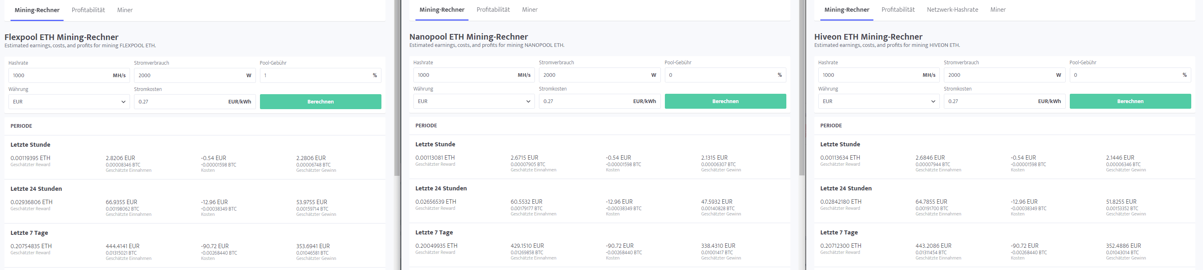Open Mining-Rechner tab in Nanopool panel
1203x270 pixels.
pyautogui.click(x=442, y=9)
